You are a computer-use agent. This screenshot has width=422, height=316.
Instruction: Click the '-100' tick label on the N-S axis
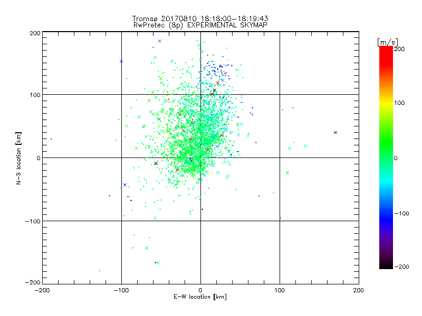[x=33, y=221]
